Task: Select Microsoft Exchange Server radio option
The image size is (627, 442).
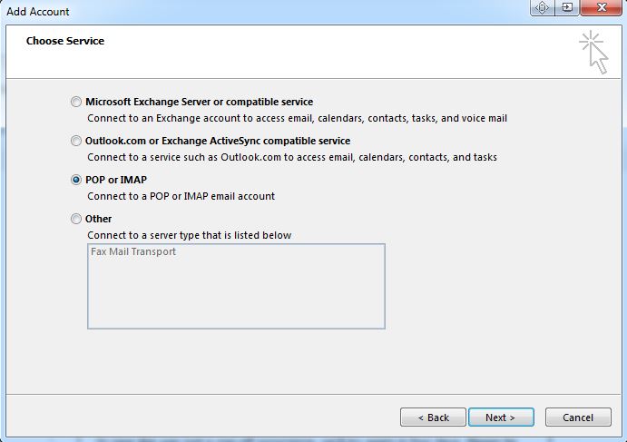Action: coord(76,102)
